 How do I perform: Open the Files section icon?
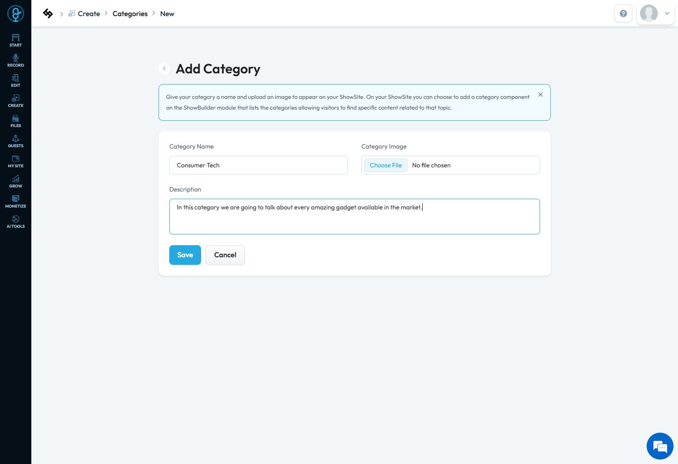click(x=16, y=120)
